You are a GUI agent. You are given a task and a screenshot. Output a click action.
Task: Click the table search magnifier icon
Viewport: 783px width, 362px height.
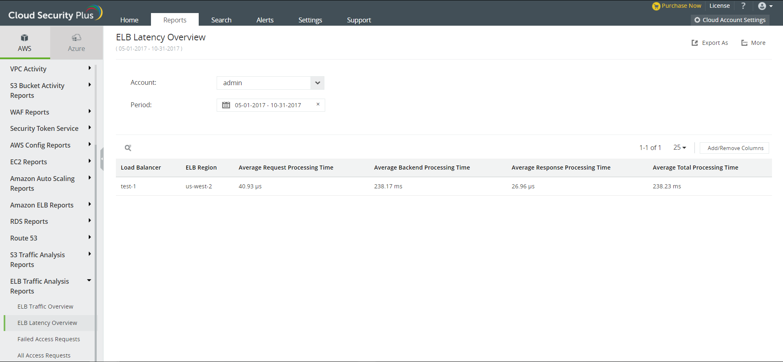pos(128,148)
